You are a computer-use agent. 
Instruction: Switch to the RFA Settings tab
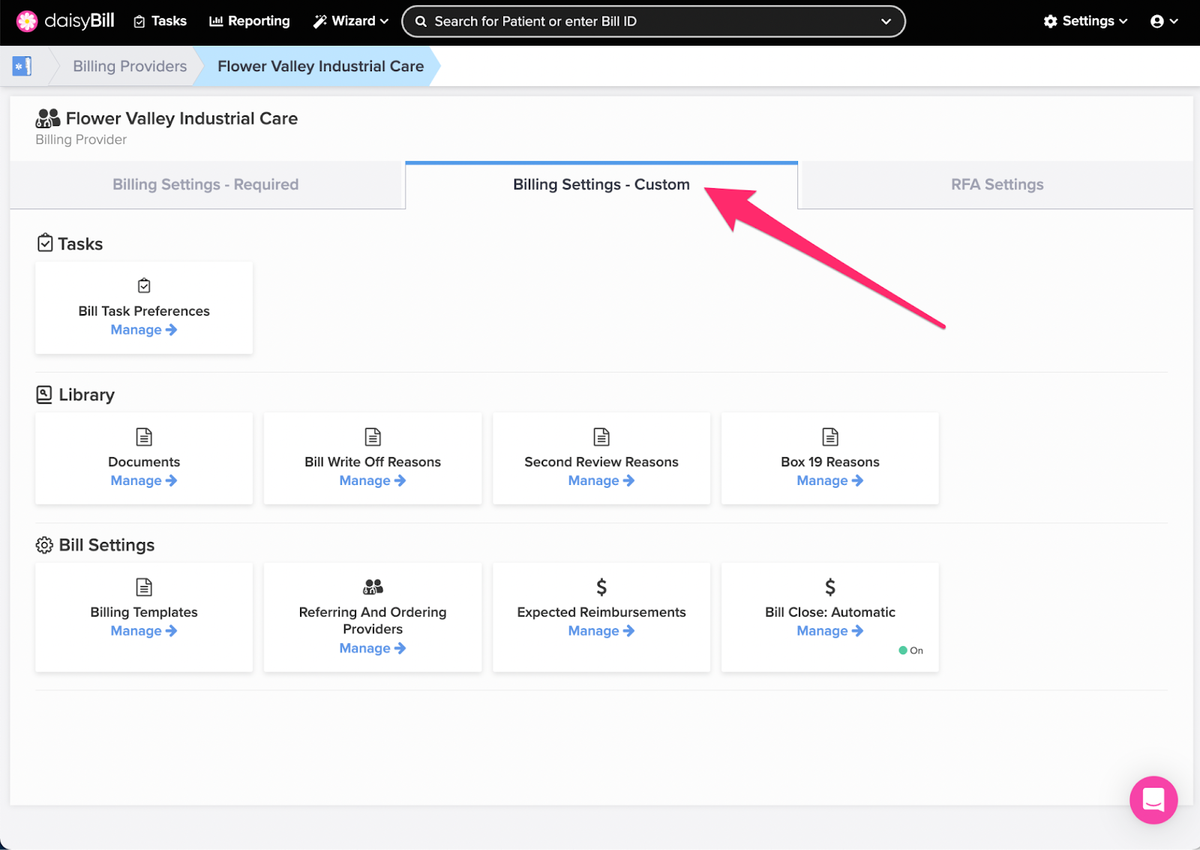pyautogui.click(x=997, y=184)
